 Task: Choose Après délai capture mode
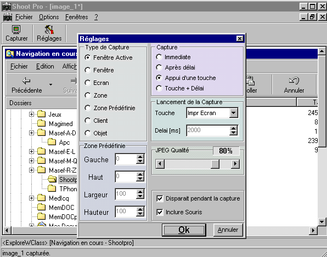click(x=159, y=67)
